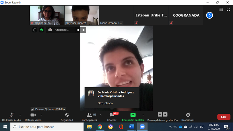This screenshot has height=131, width=233.
Task: Open Google Chrome from taskbar
Action: click(100, 127)
